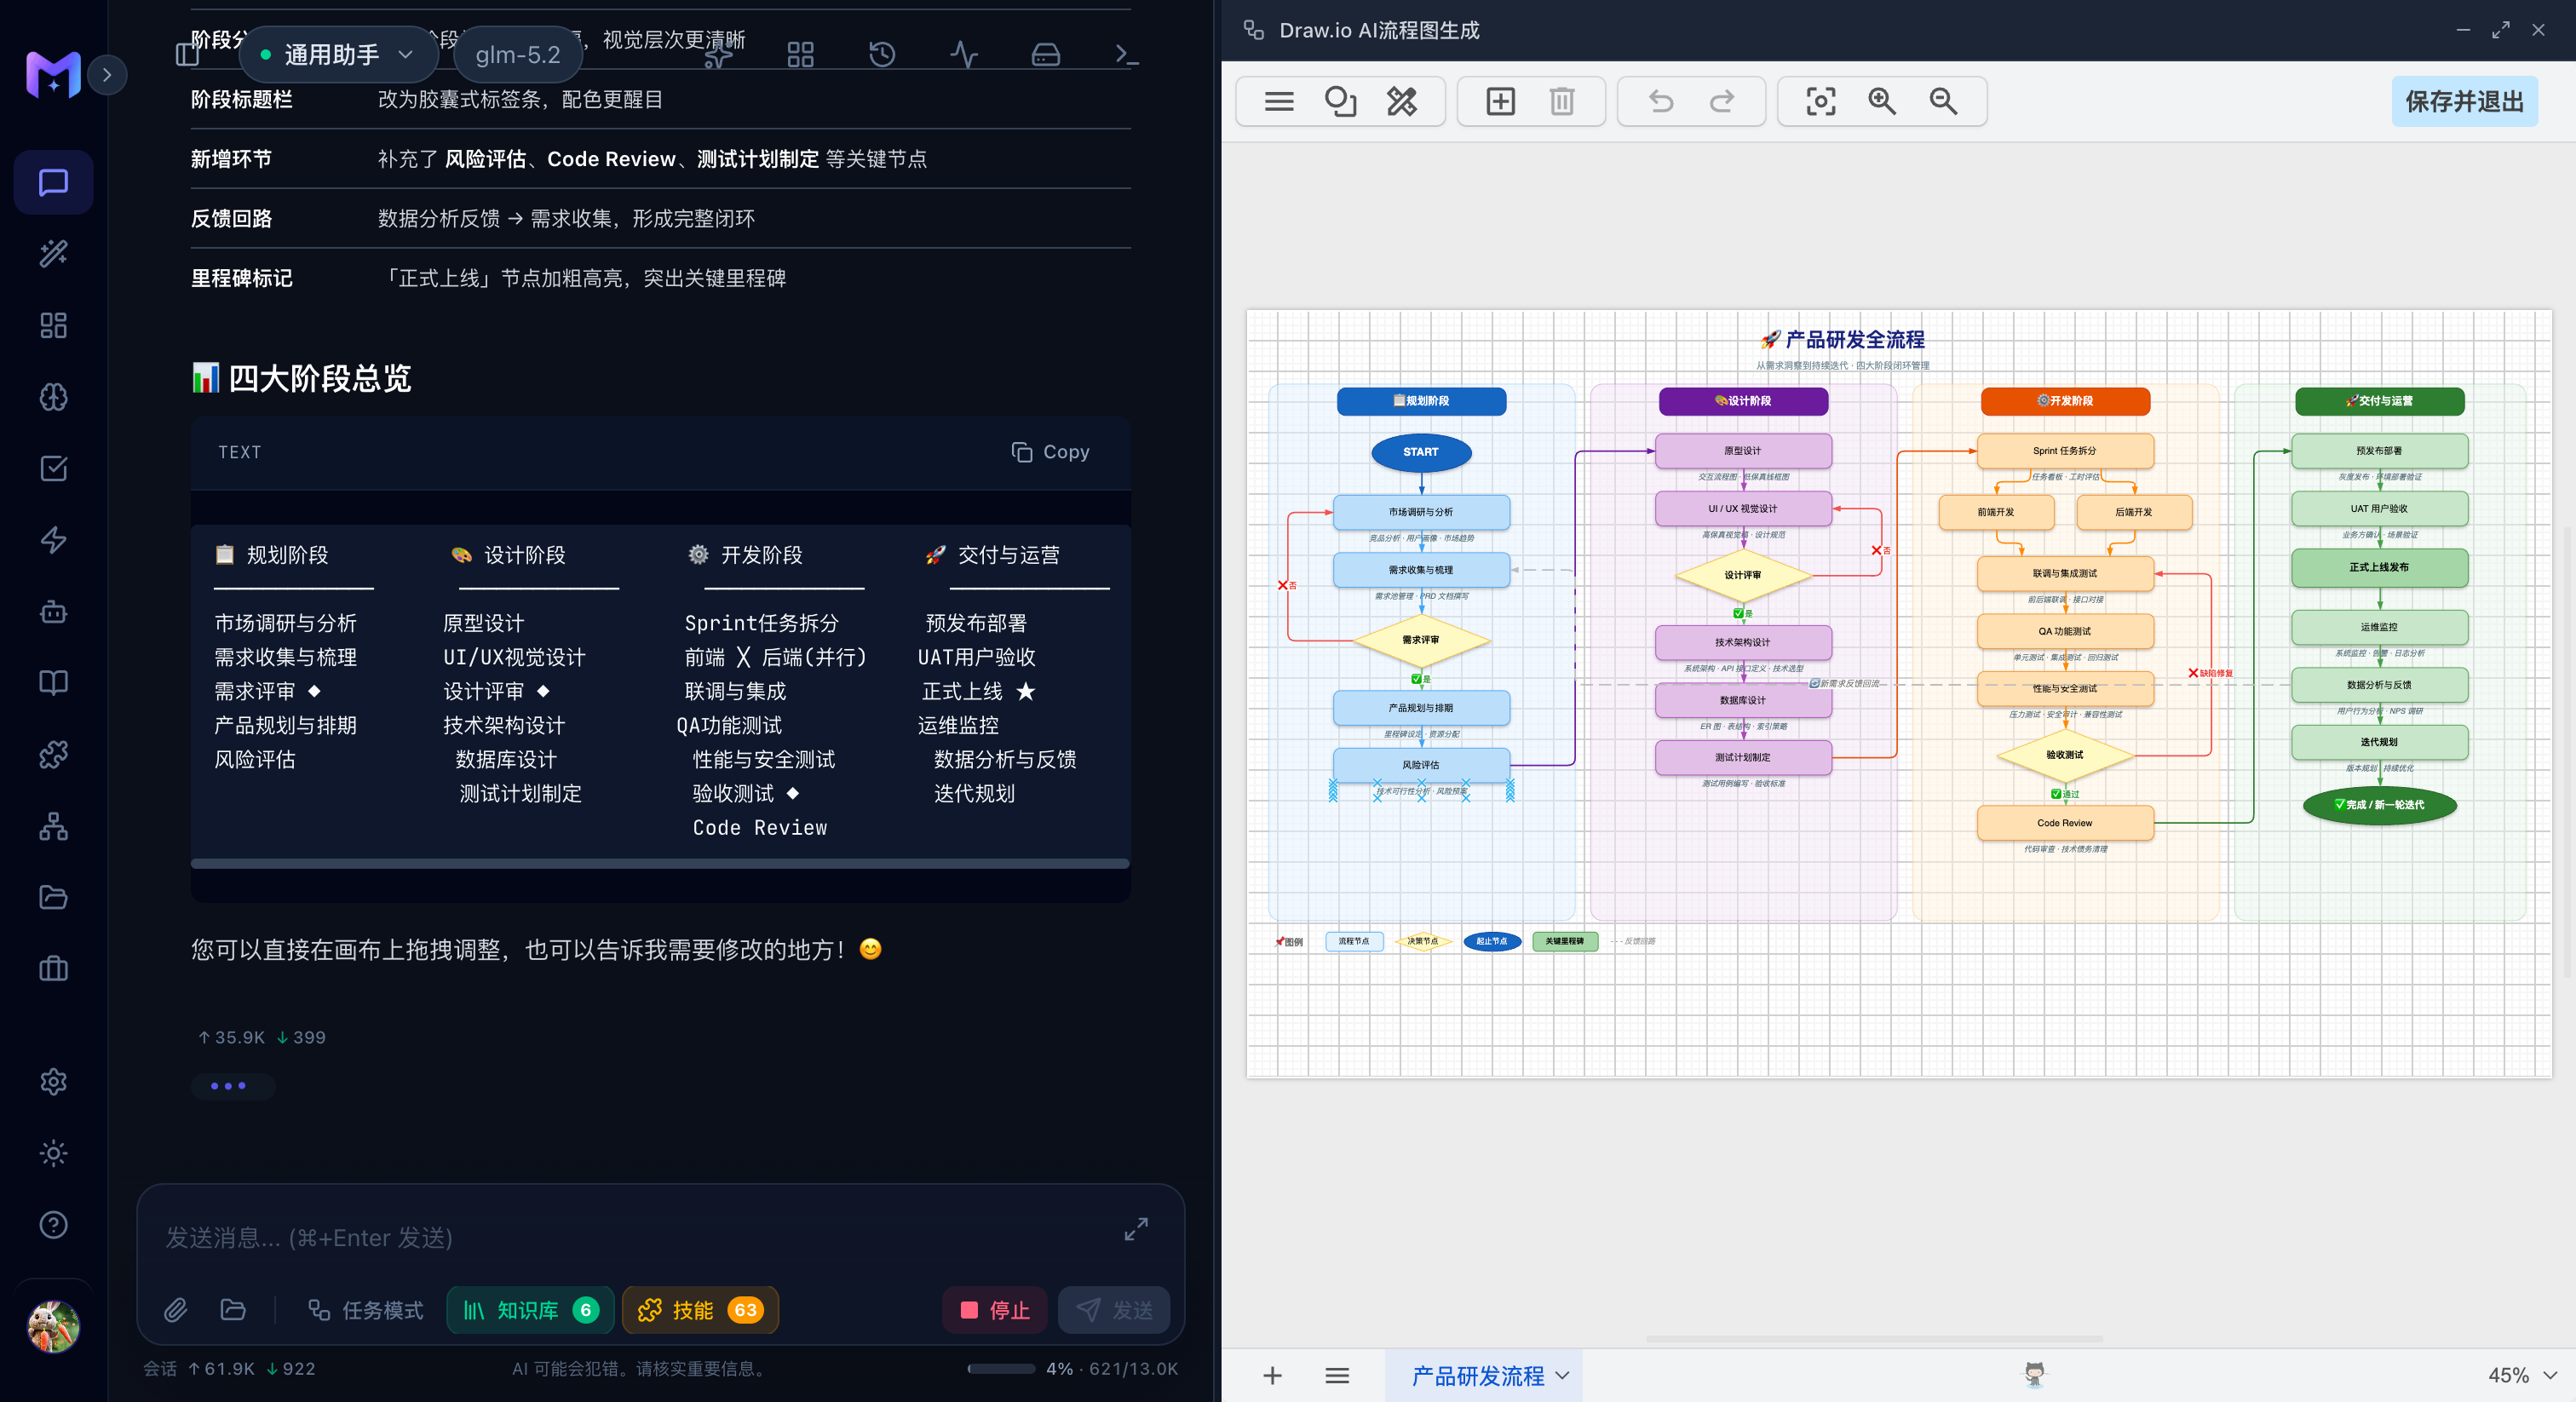Toggle 任务模式 task mode

click(x=366, y=1310)
